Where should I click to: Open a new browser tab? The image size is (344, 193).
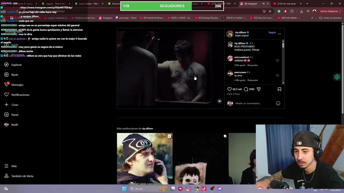point(307,4)
